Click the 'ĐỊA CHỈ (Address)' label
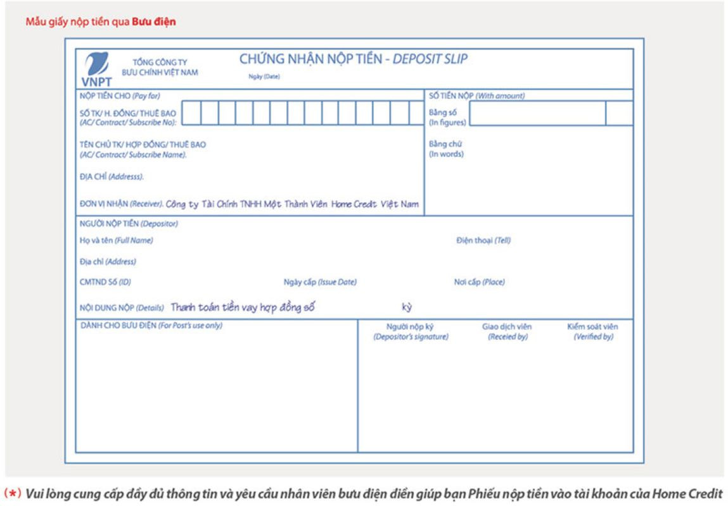 click(112, 176)
